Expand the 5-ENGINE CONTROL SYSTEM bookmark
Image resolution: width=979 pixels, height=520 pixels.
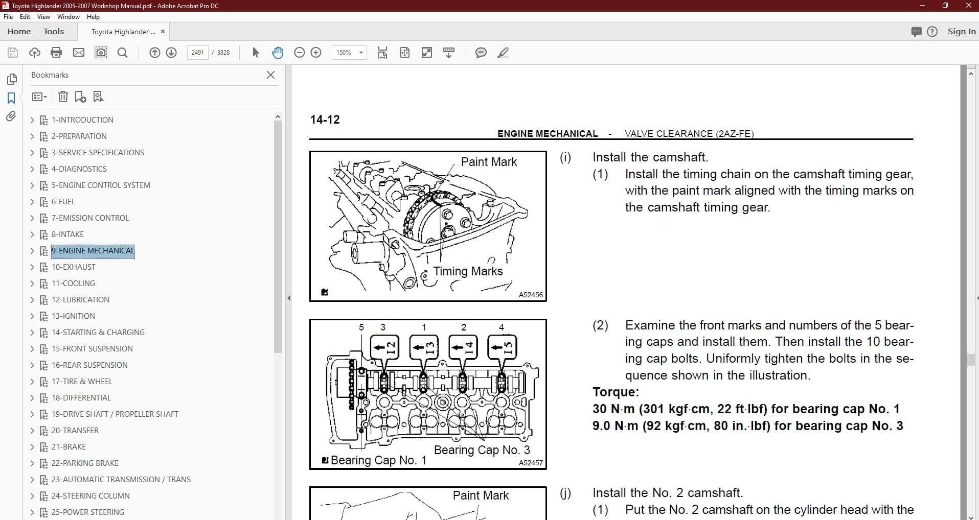(x=32, y=185)
